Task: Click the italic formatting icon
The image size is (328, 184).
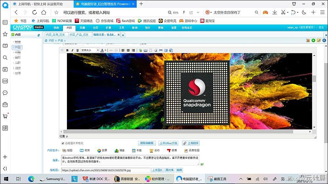Action: click(x=72, y=50)
